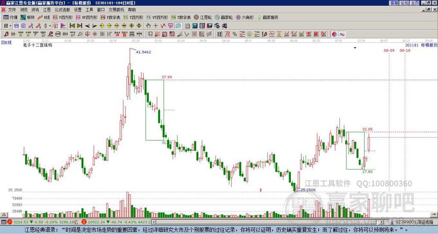The image size is (438, 234).
Task: Jump to the last bar with the green skip-forward icon
Action: coord(80,26)
